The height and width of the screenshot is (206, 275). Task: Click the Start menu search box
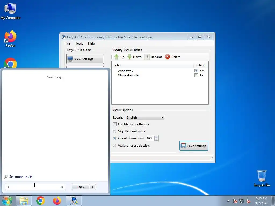[x=35, y=187]
